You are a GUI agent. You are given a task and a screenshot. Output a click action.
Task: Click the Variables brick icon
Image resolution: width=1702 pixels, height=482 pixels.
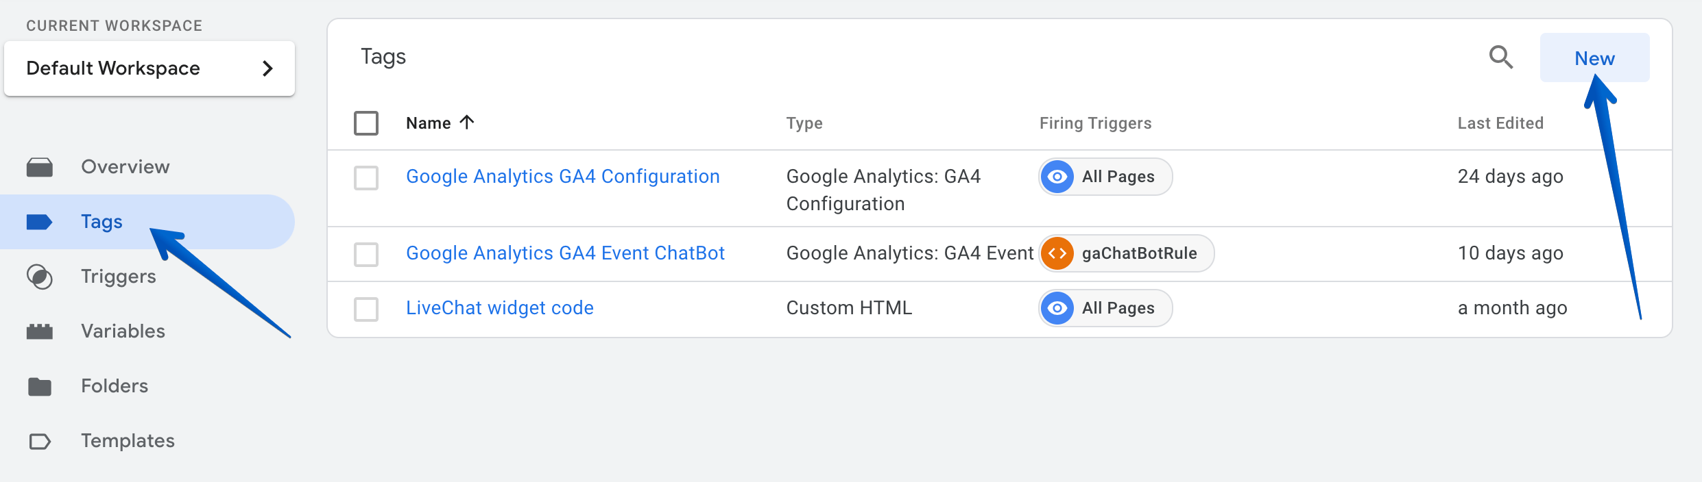coord(40,331)
